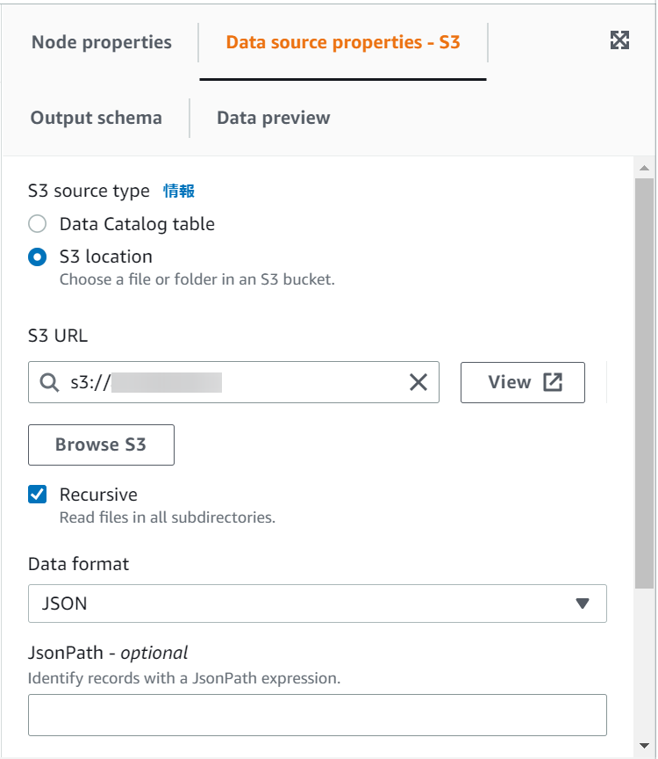The width and height of the screenshot is (658, 759).
Task: Click the Browse S3 button
Action: coord(100,445)
